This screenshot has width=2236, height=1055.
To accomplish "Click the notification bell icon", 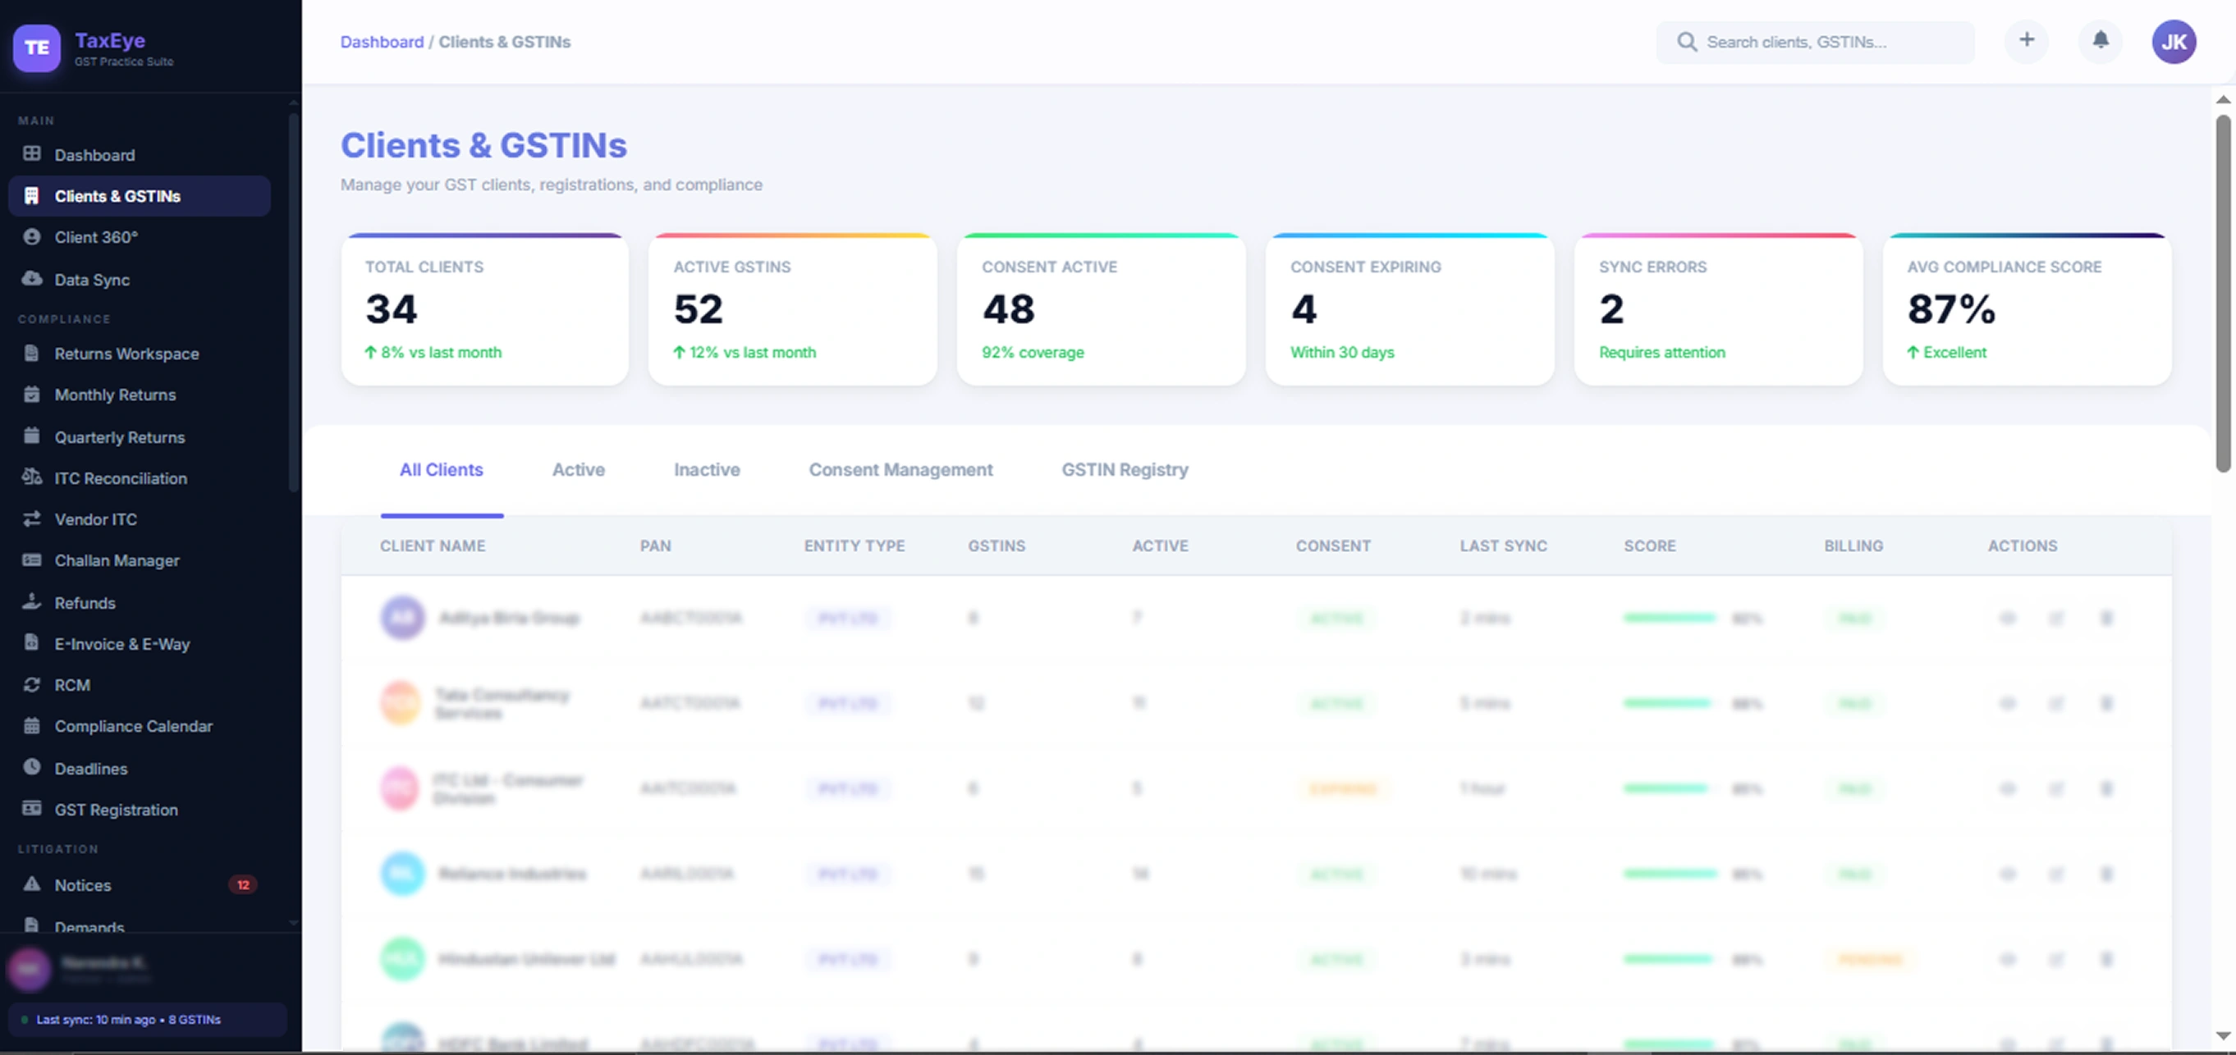I will 2100,41.
